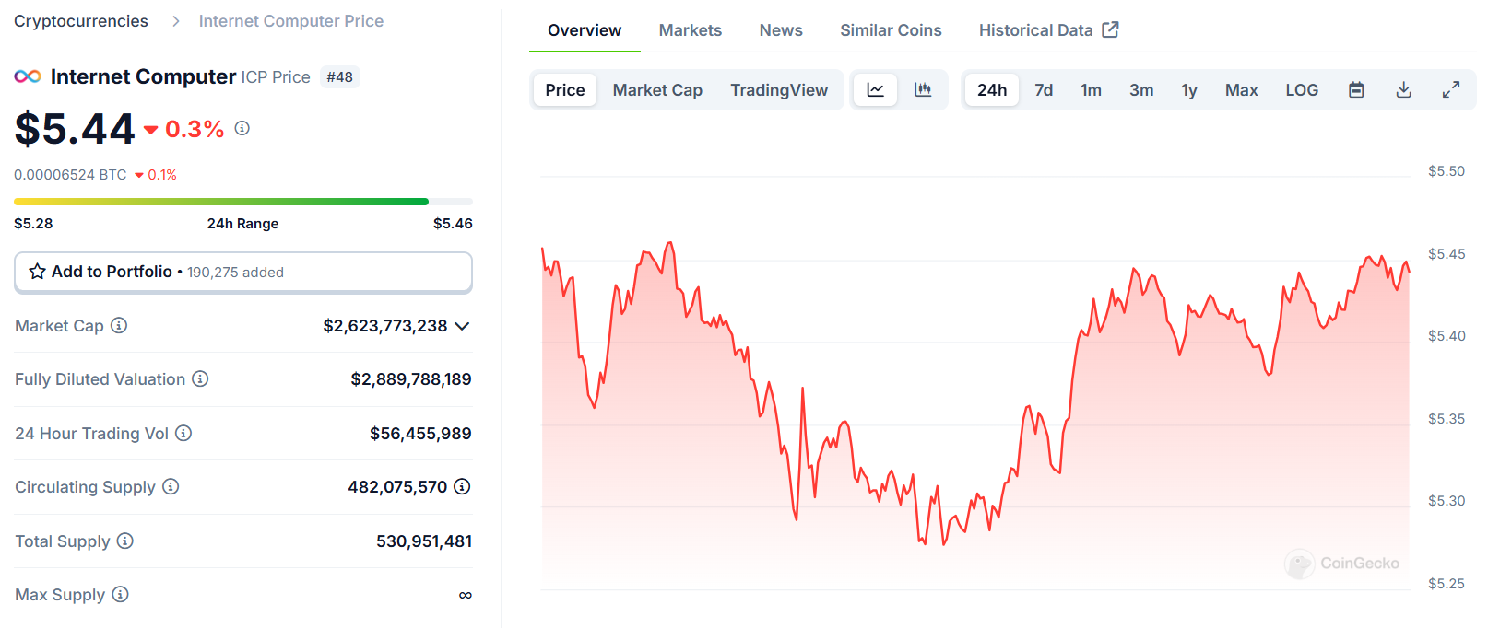Expand Market Cap value chevron
The image size is (1488, 628).
point(463,326)
